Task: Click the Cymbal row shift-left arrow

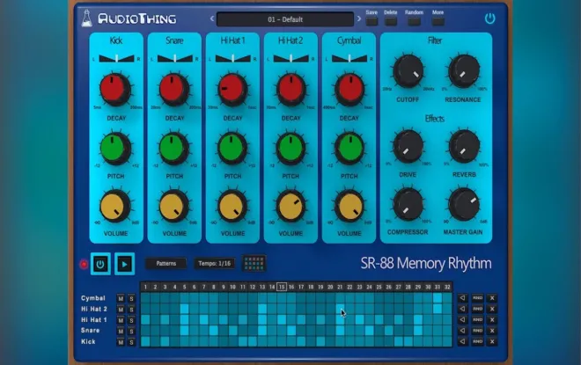Action: coord(462,298)
